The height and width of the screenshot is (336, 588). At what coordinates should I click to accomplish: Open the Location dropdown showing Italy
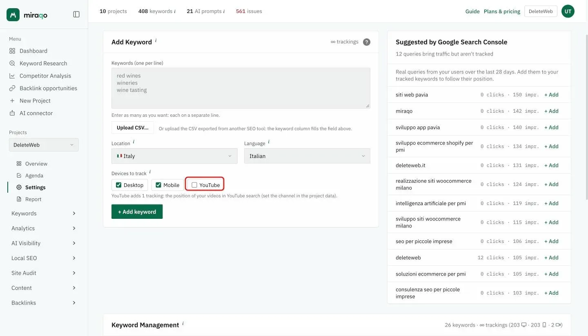(x=174, y=156)
